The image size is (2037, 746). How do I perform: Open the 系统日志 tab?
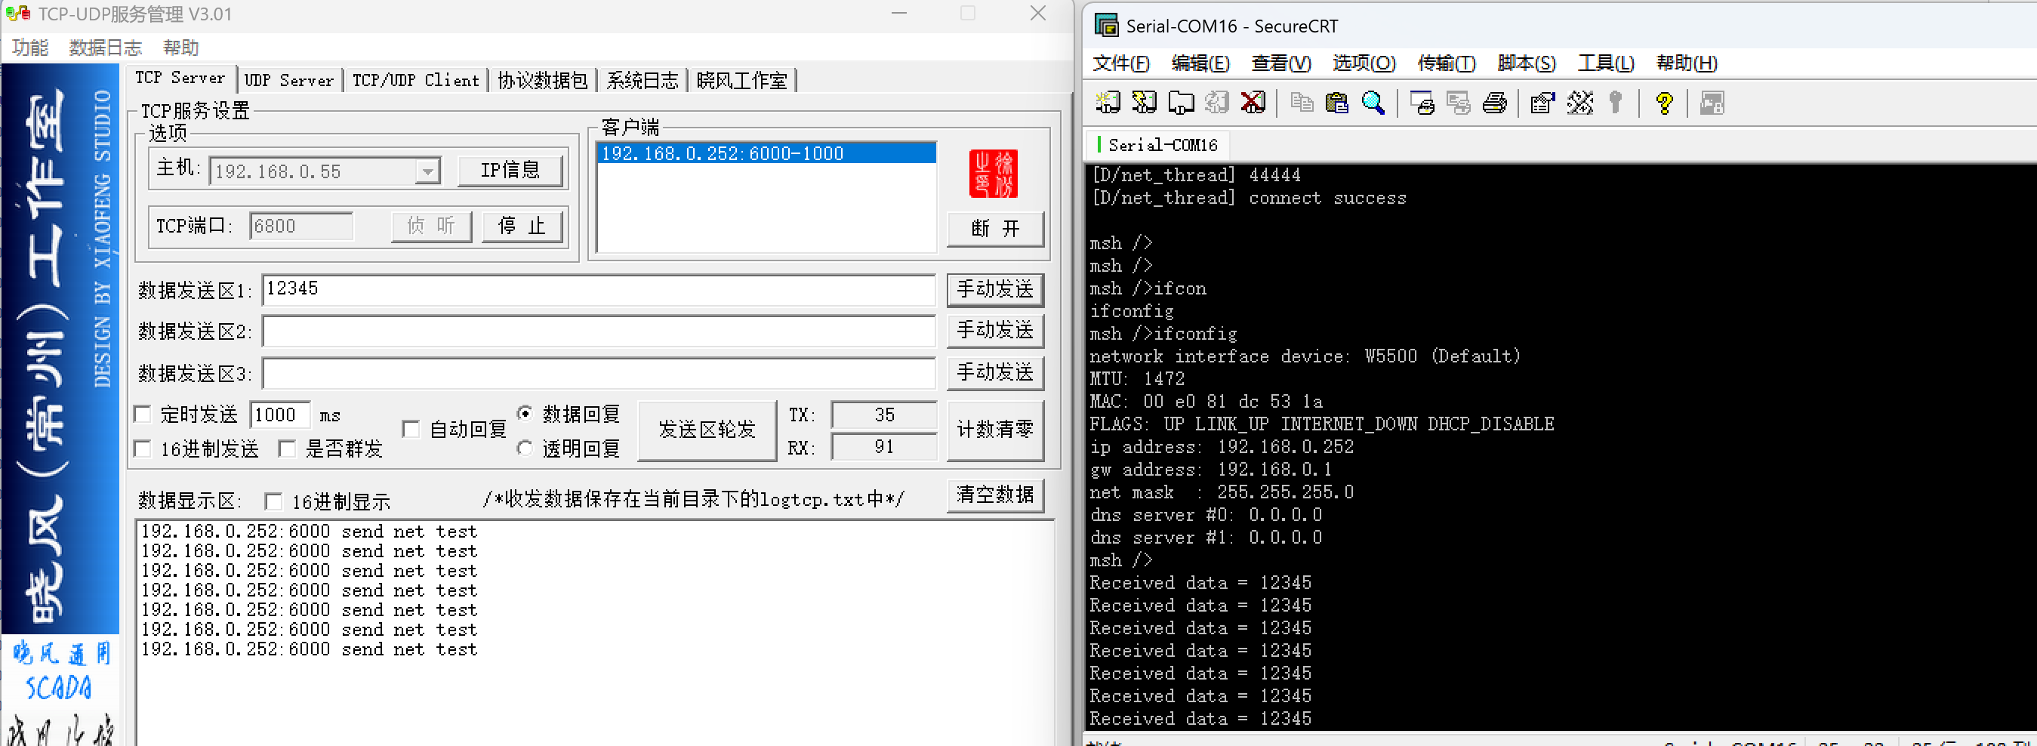click(642, 80)
